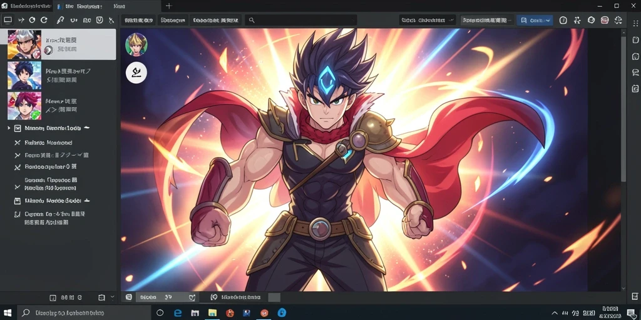Click the round character avatar on canvas
This screenshot has width=641, height=320.
136,44
